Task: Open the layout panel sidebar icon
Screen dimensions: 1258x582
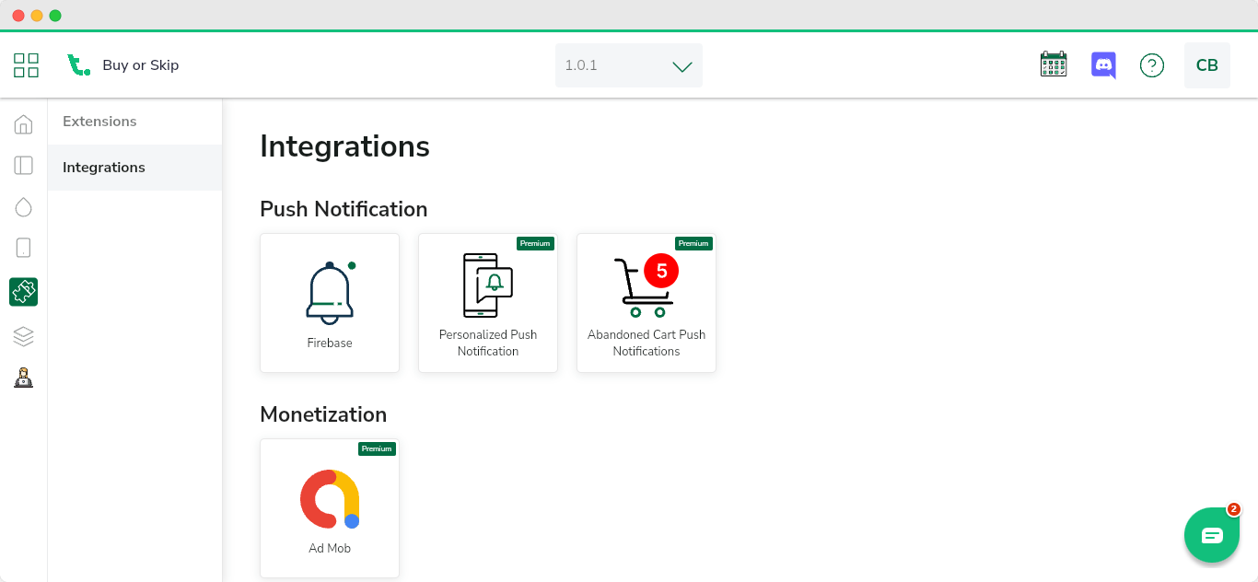Action: coord(24,166)
